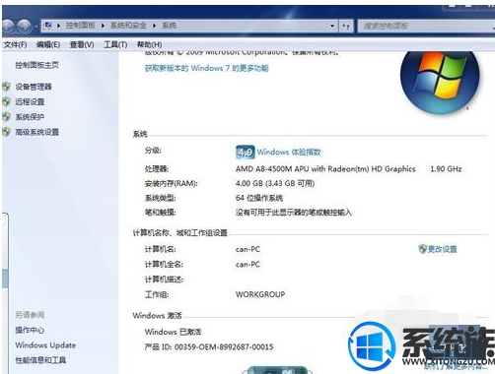Click the can-PC value beside 计算机全名
This screenshot has width=495, height=374.
click(247, 265)
